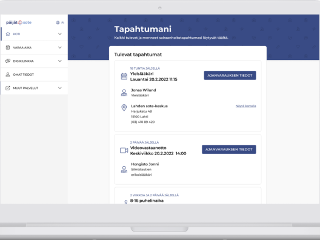
Task: Select Koti in the sidebar
Action: [x=35, y=34]
